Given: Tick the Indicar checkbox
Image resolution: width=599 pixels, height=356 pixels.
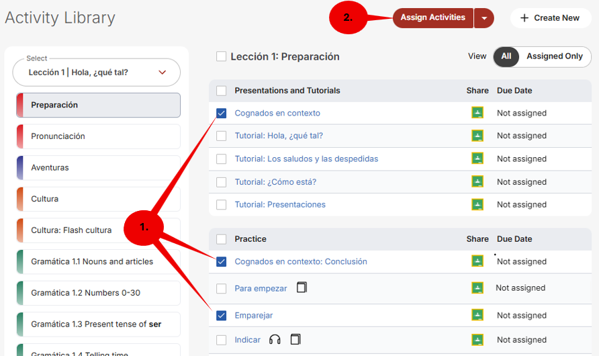Looking at the screenshot, I should pyautogui.click(x=221, y=340).
